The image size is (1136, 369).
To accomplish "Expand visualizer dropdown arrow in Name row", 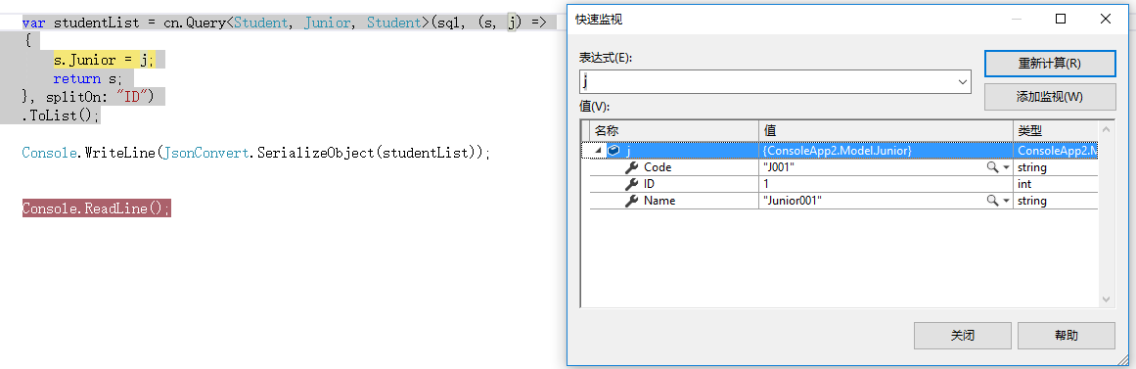I will coord(1006,201).
